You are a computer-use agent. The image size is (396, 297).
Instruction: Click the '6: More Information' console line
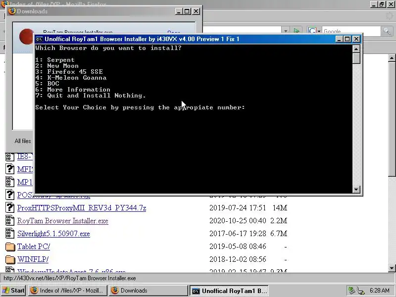click(x=73, y=90)
